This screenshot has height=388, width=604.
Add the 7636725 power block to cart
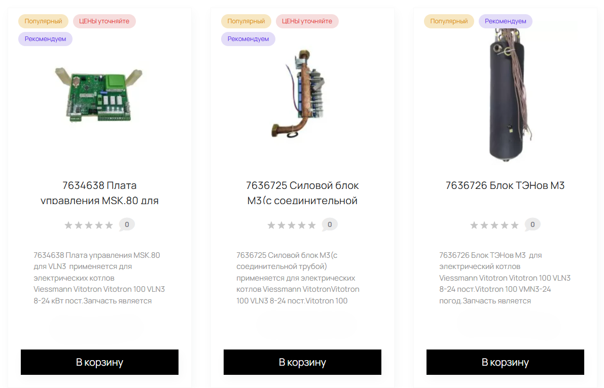302,362
